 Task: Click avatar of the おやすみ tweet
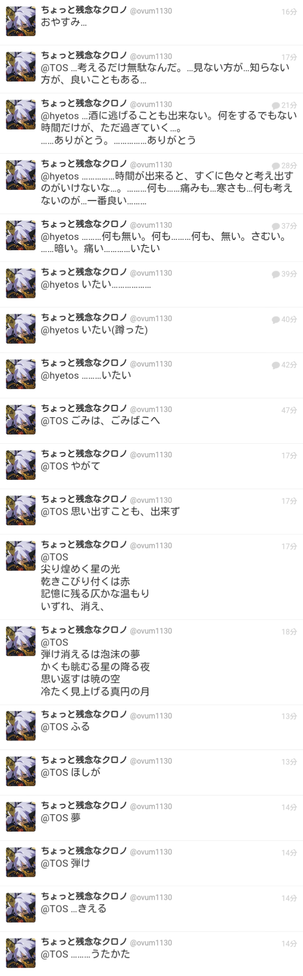tap(21, 21)
